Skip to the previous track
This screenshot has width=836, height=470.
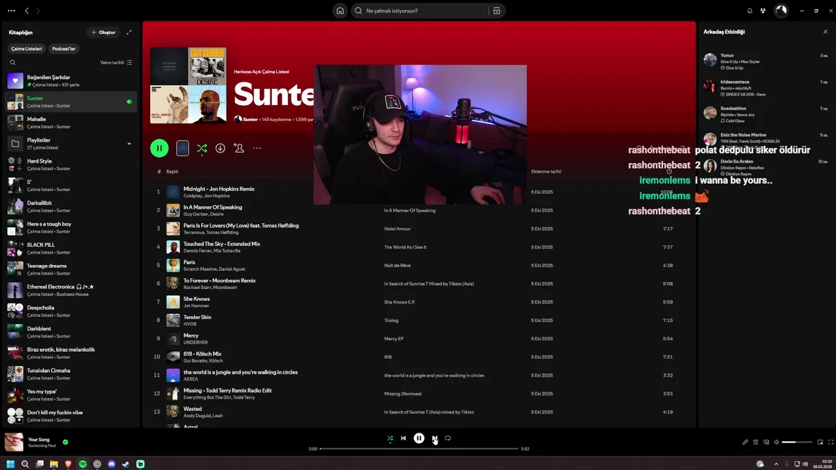pos(403,438)
